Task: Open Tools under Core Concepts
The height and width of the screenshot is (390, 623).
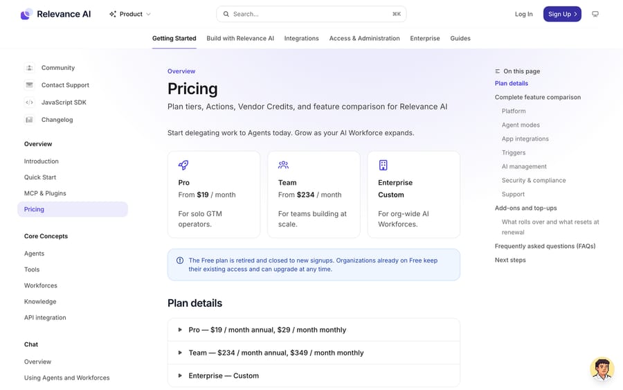Action: (x=32, y=269)
